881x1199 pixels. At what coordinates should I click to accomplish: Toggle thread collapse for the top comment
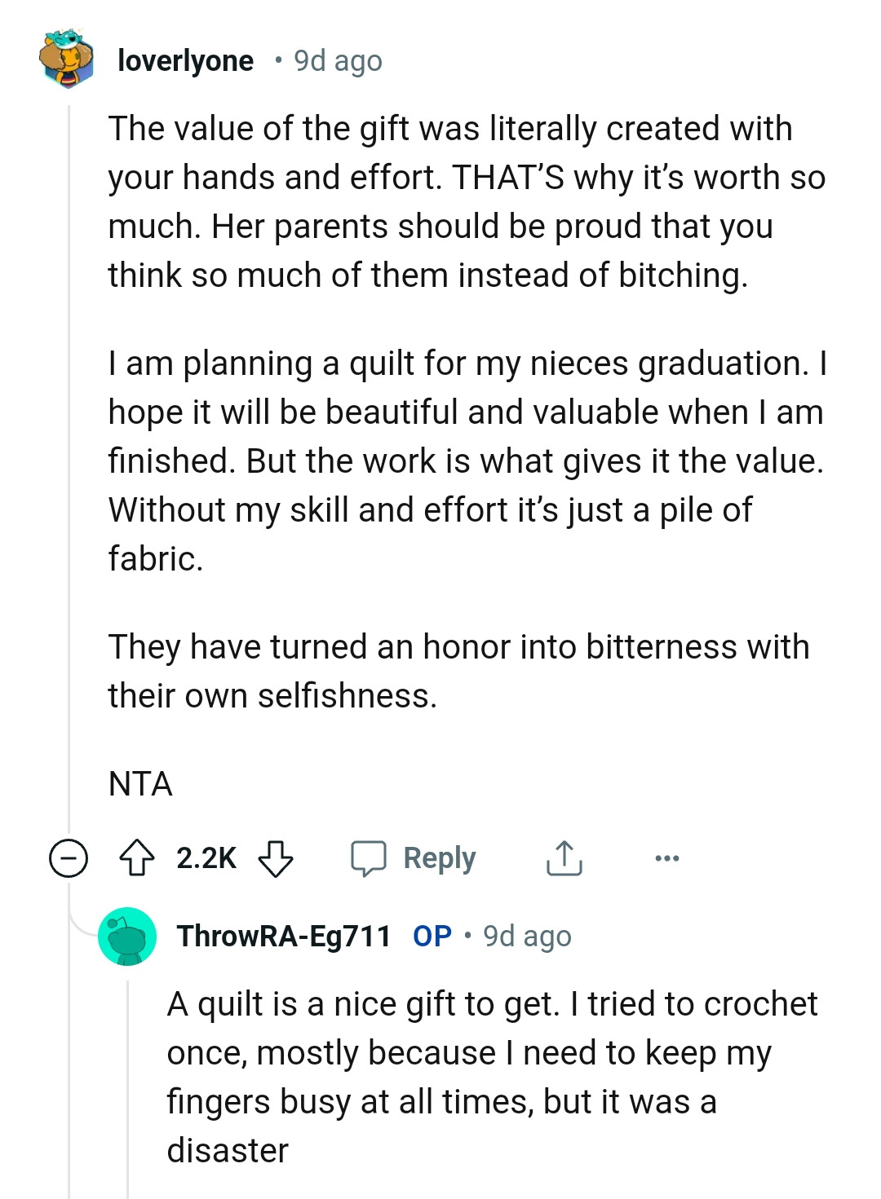tap(69, 857)
